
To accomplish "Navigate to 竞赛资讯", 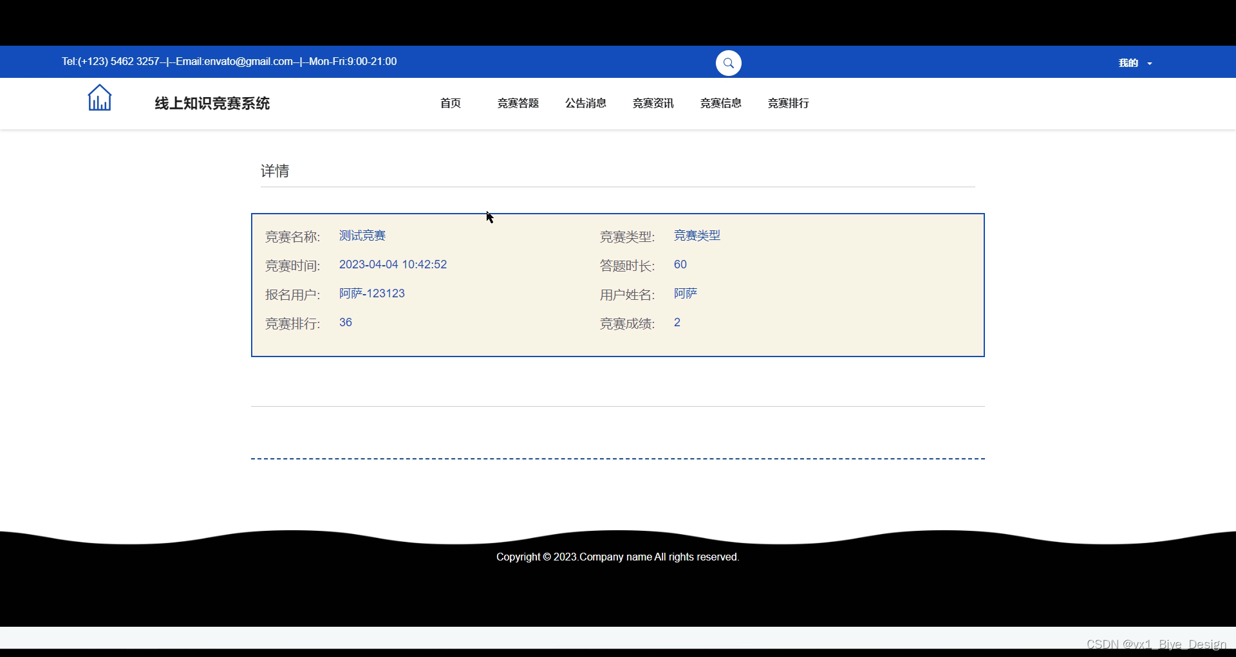I will (x=653, y=103).
